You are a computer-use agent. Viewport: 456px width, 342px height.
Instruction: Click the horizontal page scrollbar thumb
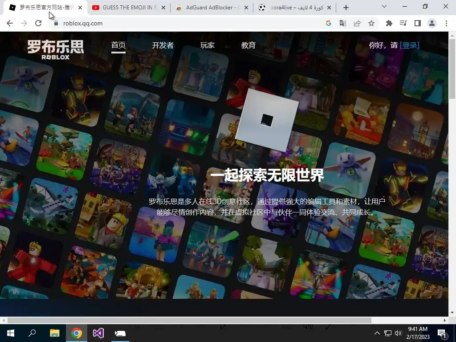(x=189, y=320)
